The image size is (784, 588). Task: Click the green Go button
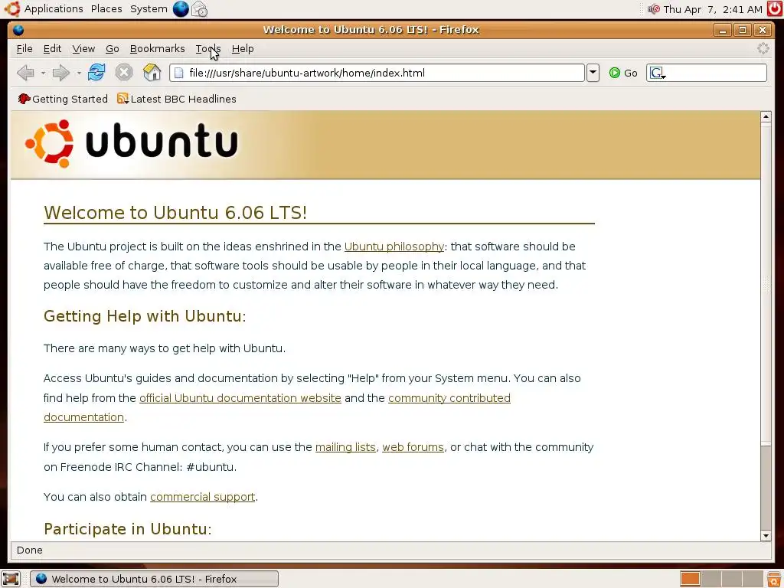click(623, 73)
